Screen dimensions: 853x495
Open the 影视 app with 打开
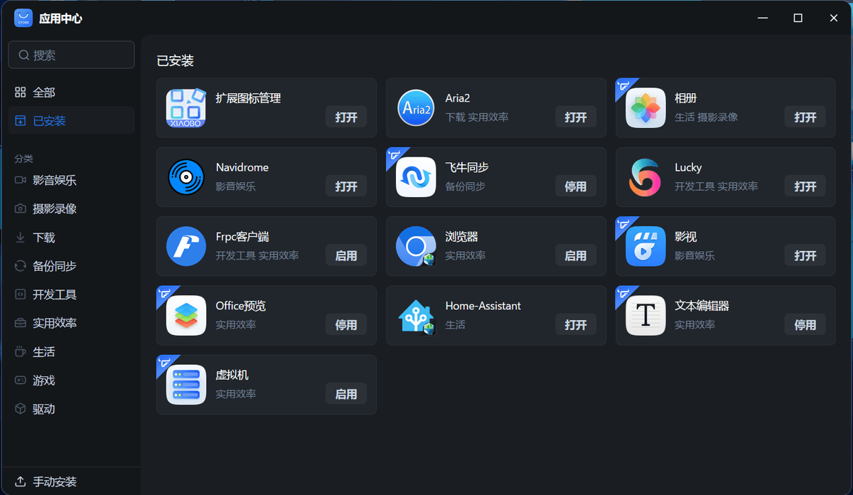click(x=805, y=255)
